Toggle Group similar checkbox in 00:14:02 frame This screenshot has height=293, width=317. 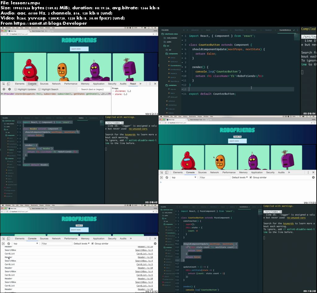click(x=92, y=243)
